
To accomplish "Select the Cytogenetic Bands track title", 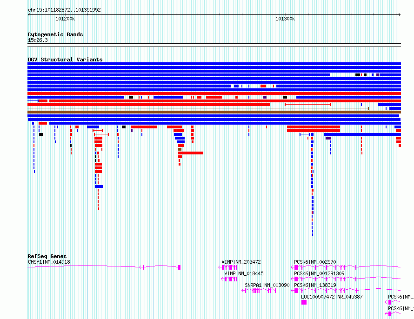I will tap(55, 34).
